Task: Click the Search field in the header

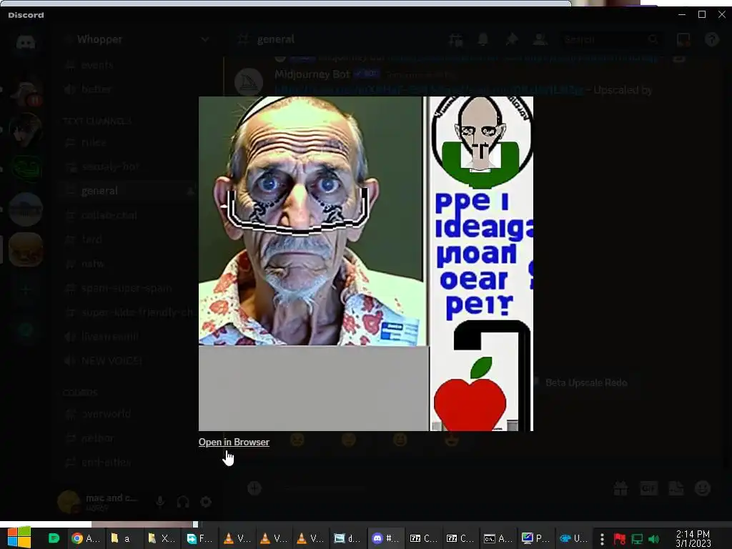Action: [x=611, y=40]
